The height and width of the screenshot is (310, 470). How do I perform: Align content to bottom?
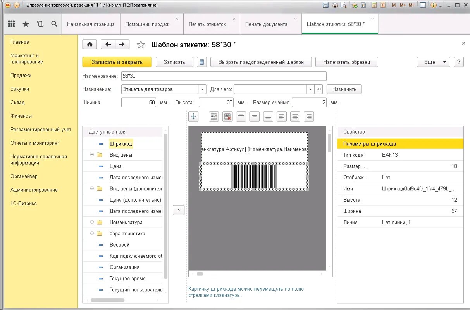pos(268,116)
